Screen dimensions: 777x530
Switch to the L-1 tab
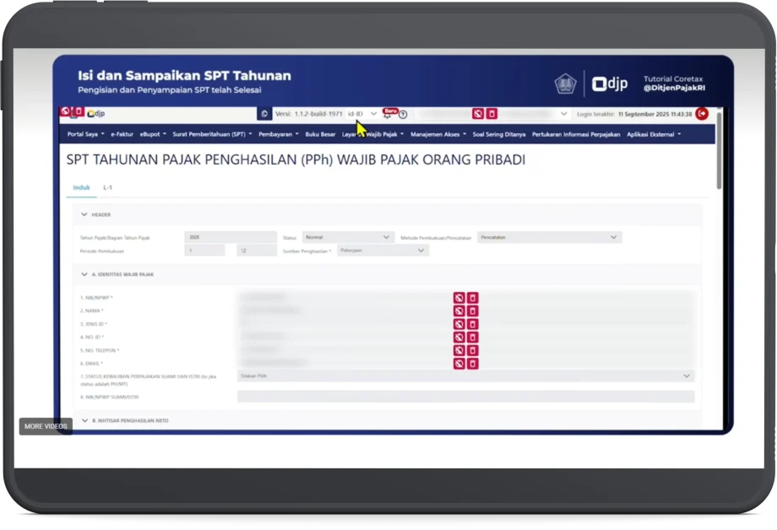click(x=108, y=187)
